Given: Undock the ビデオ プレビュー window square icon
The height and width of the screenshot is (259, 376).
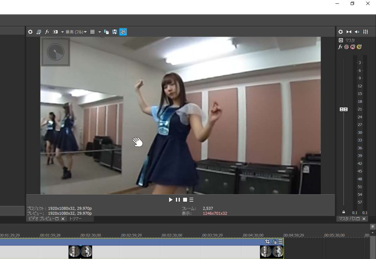Looking at the screenshot, I should [x=57, y=219].
